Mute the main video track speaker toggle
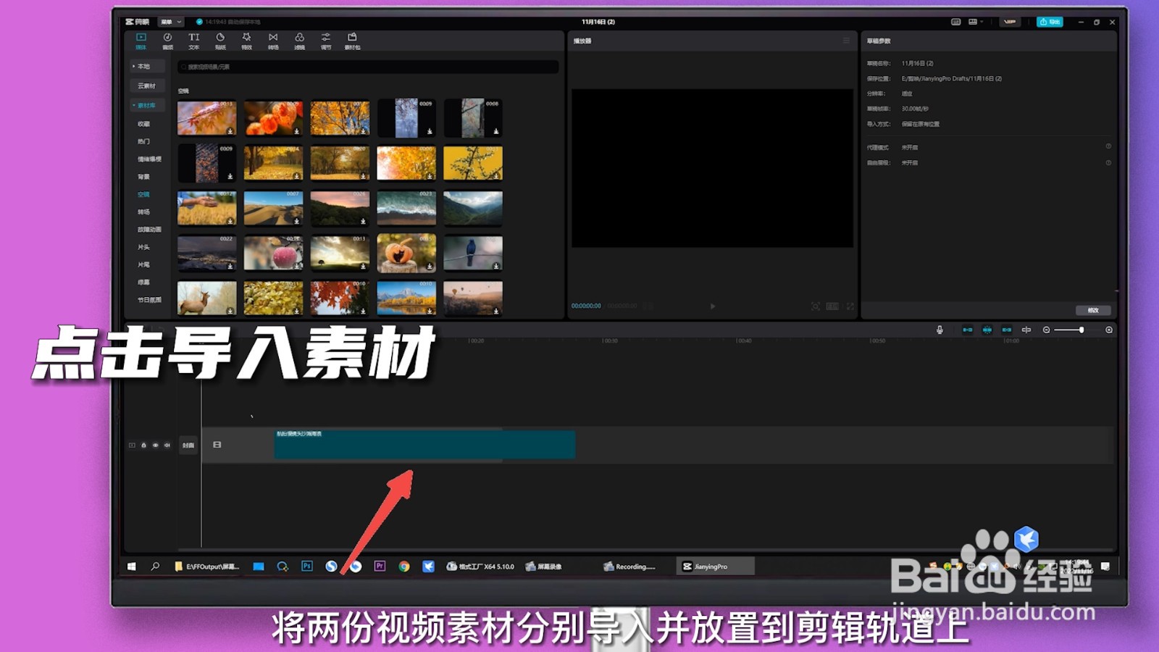 tap(167, 445)
